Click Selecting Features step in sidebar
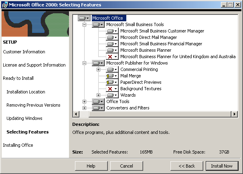 [28, 132]
